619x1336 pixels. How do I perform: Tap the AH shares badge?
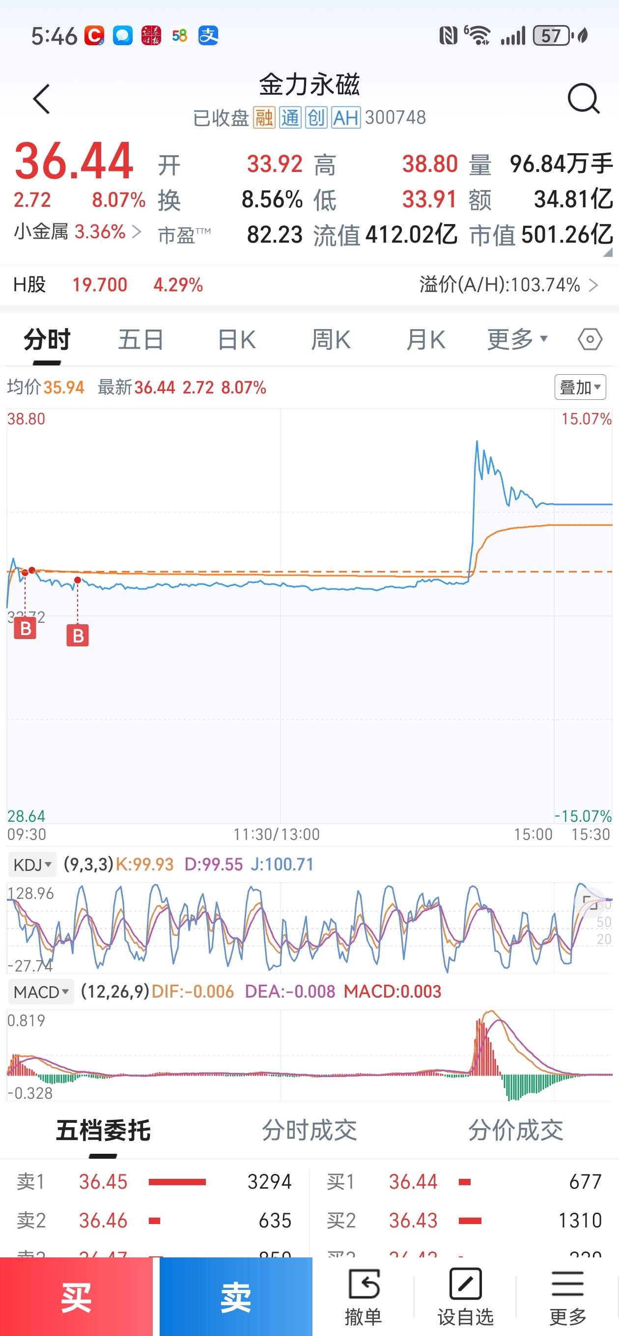[345, 118]
